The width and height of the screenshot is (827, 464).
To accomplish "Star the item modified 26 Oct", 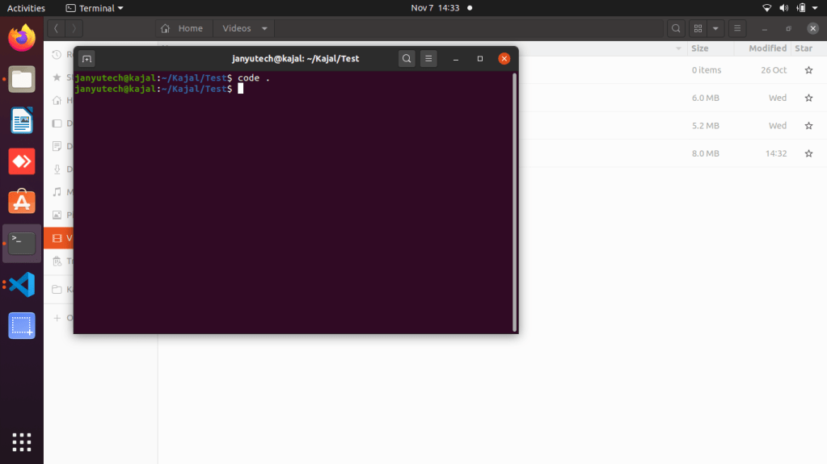I will point(808,70).
